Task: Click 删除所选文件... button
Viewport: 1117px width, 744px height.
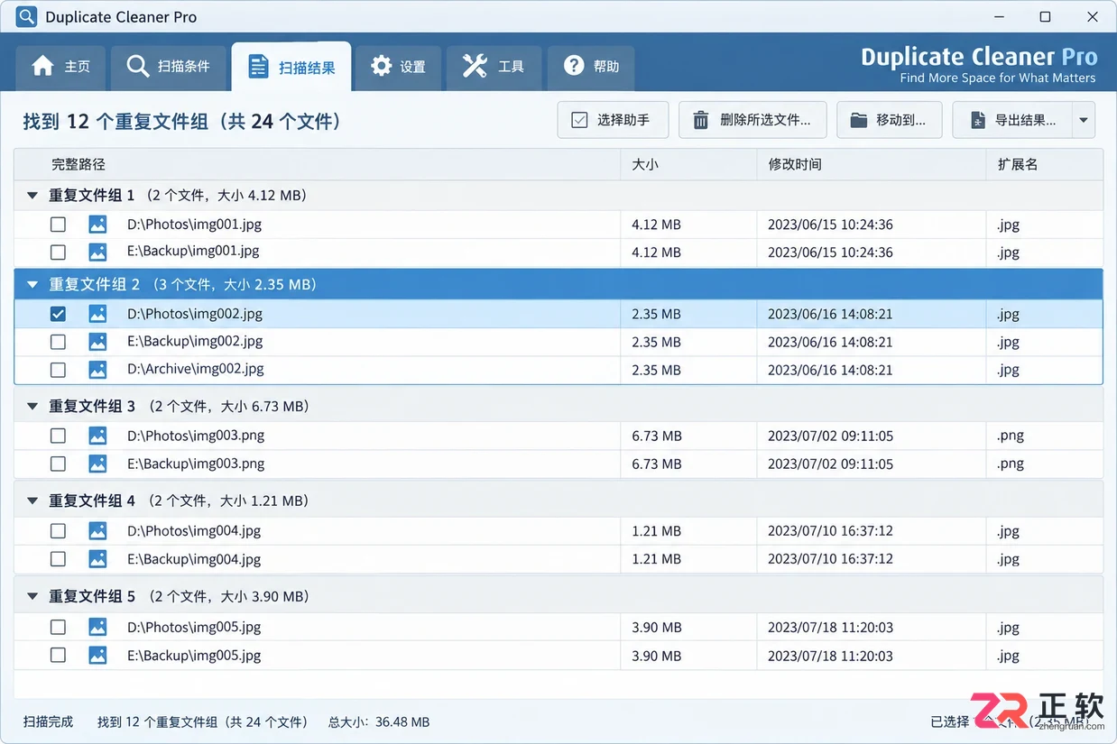Action: tap(751, 120)
